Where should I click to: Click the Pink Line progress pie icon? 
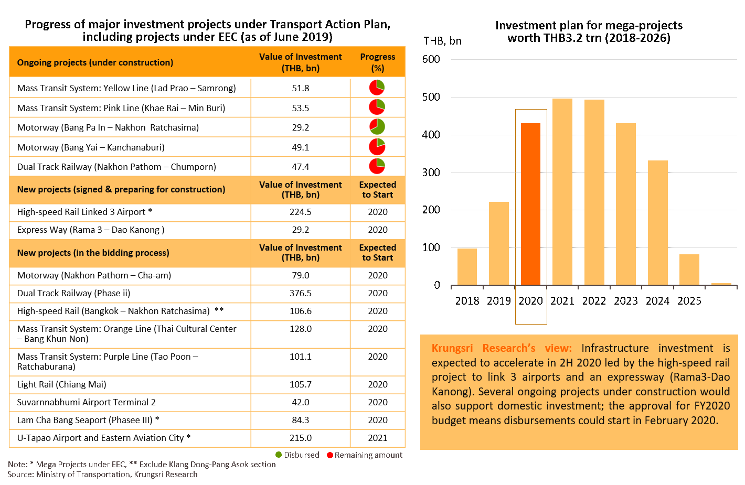click(x=377, y=107)
